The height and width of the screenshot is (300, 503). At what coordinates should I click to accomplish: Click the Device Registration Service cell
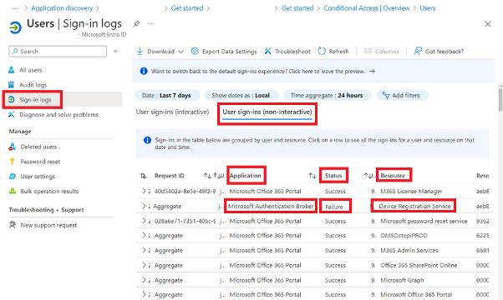pyautogui.click(x=414, y=207)
